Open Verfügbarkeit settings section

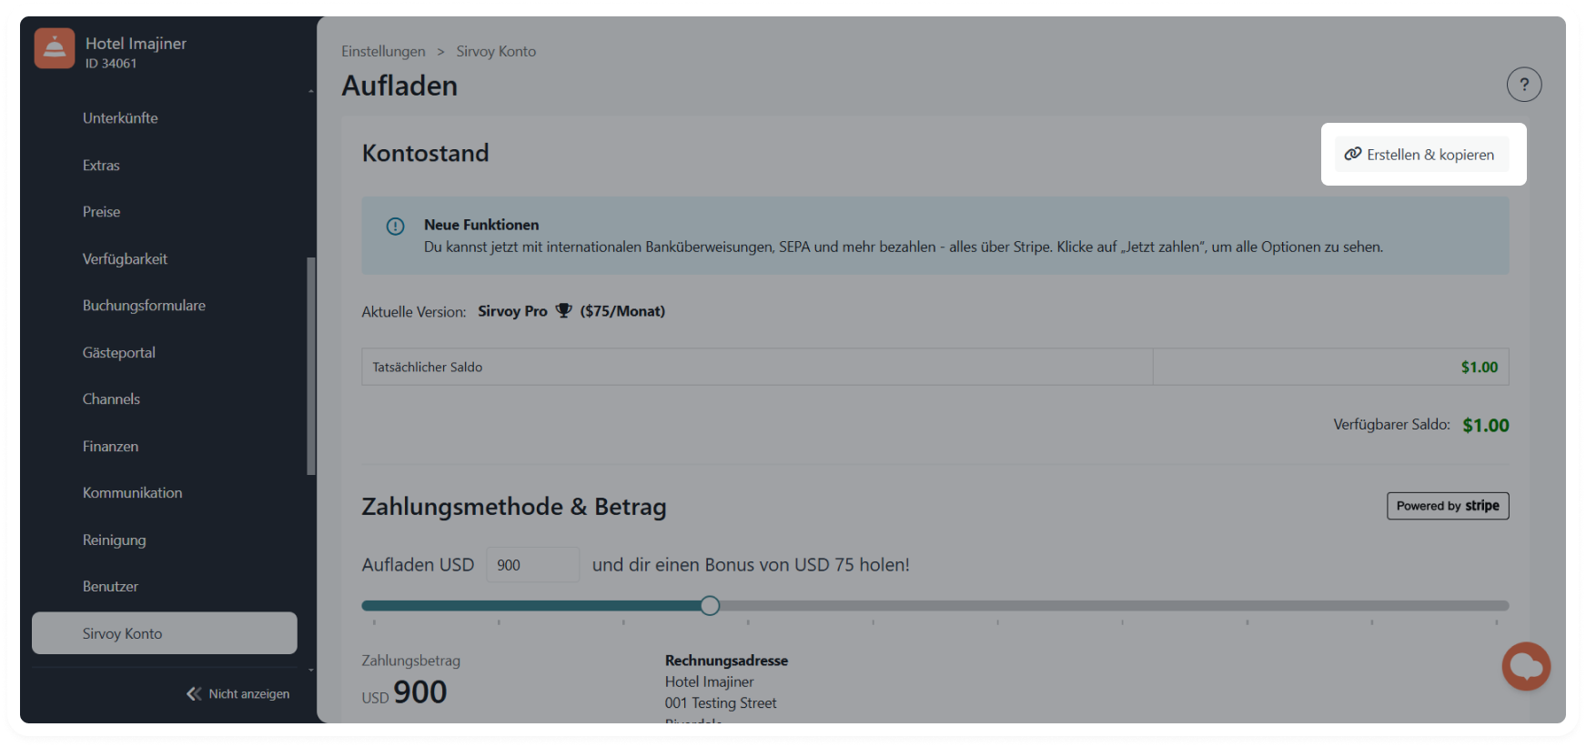(x=125, y=259)
